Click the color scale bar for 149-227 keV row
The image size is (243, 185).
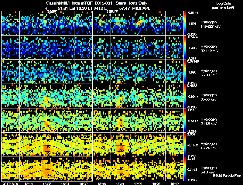[x=185, y=23]
